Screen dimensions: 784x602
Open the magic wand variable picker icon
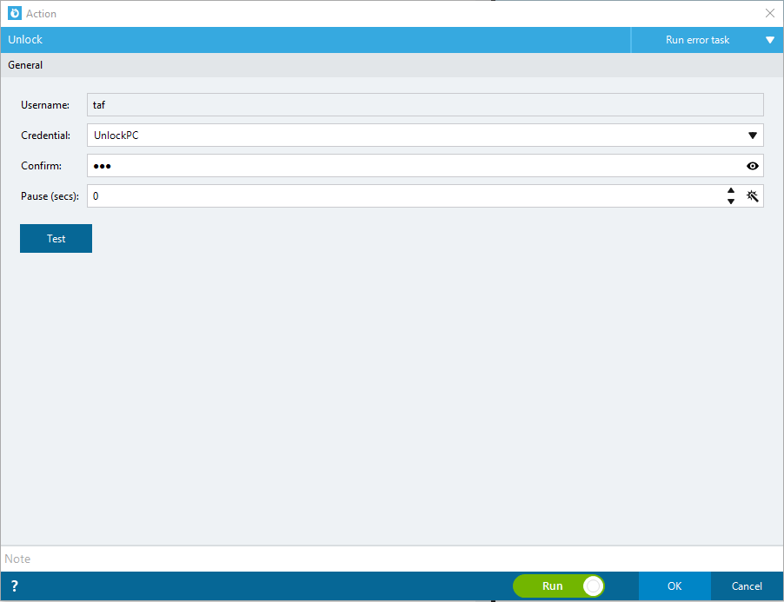pos(752,195)
